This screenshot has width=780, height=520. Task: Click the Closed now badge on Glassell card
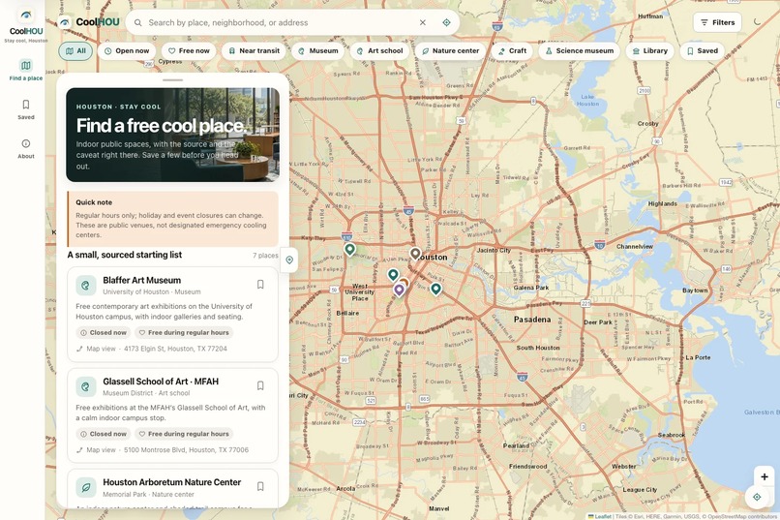point(104,434)
